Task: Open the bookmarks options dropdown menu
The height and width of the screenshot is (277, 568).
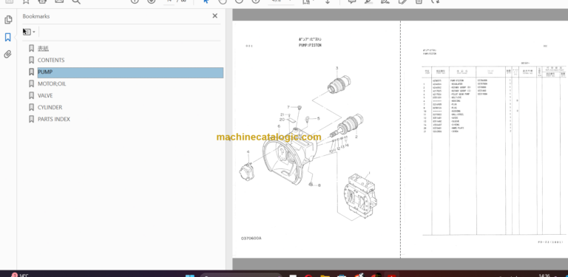Action: click(29, 32)
